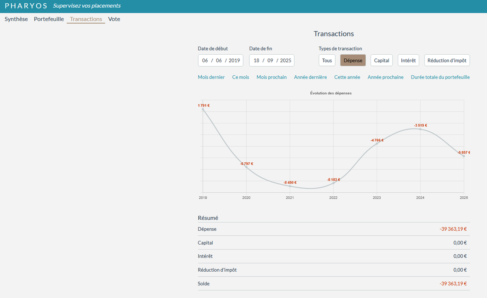The image size is (487, 298).
Task: Click the 2023 x-axis label
Action: (x=377, y=198)
